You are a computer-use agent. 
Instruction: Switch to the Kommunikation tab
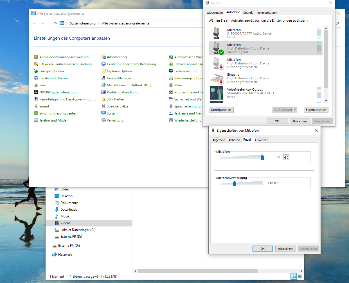[267, 13]
